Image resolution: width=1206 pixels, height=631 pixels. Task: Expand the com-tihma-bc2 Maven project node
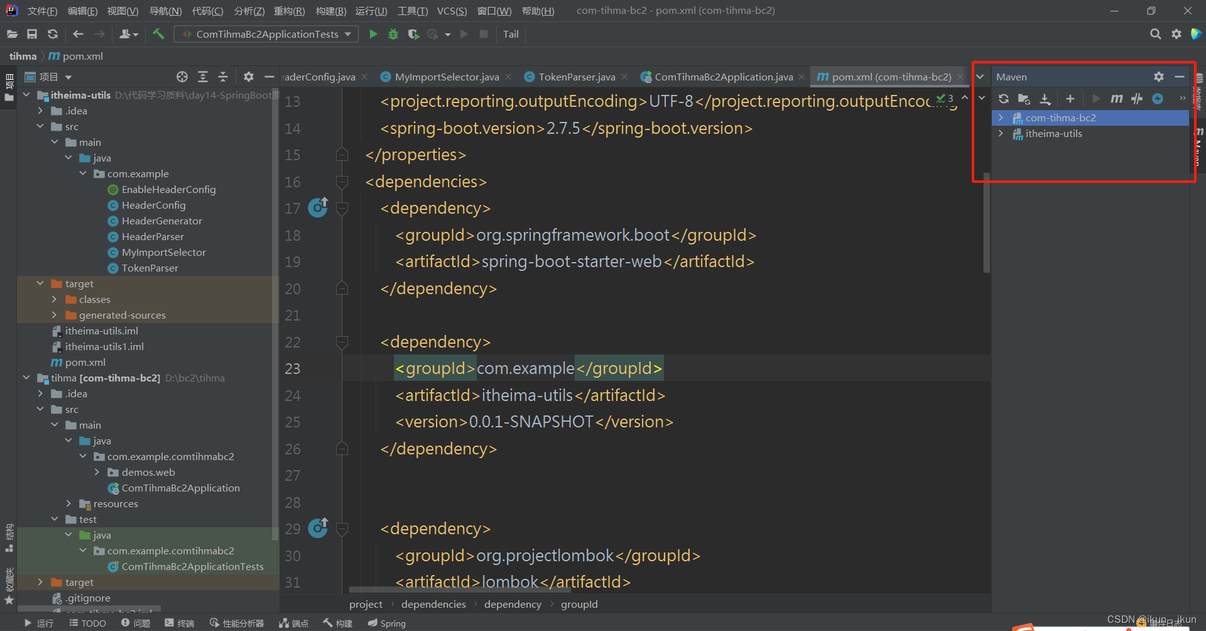(x=1001, y=118)
